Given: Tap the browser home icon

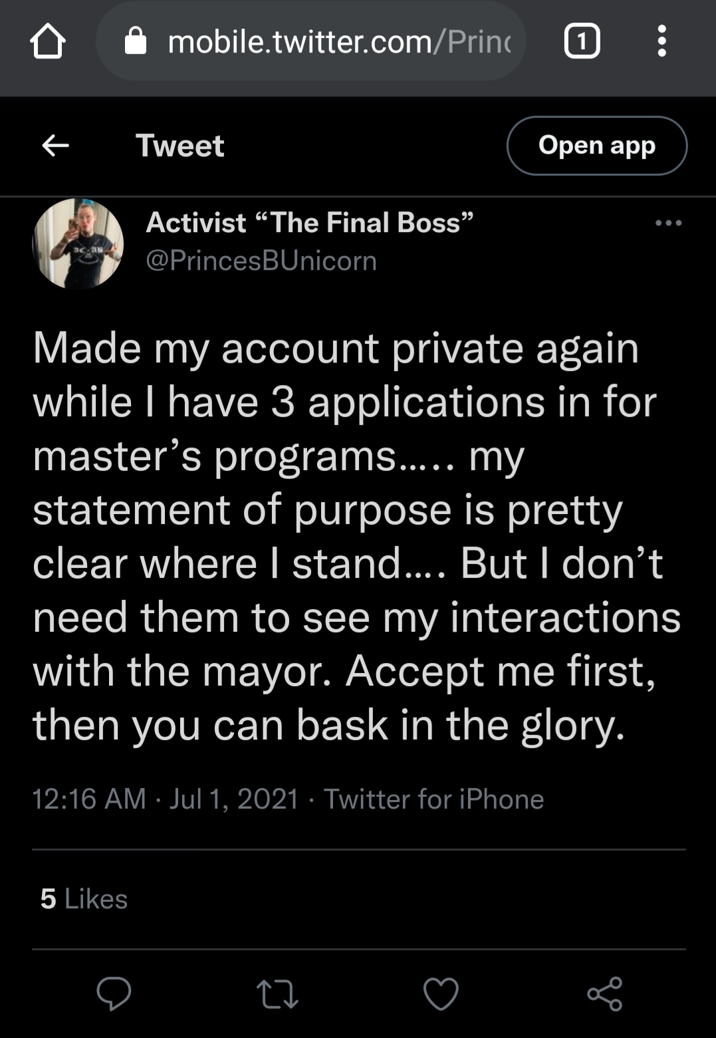Looking at the screenshot, I should tap(47, 41).
